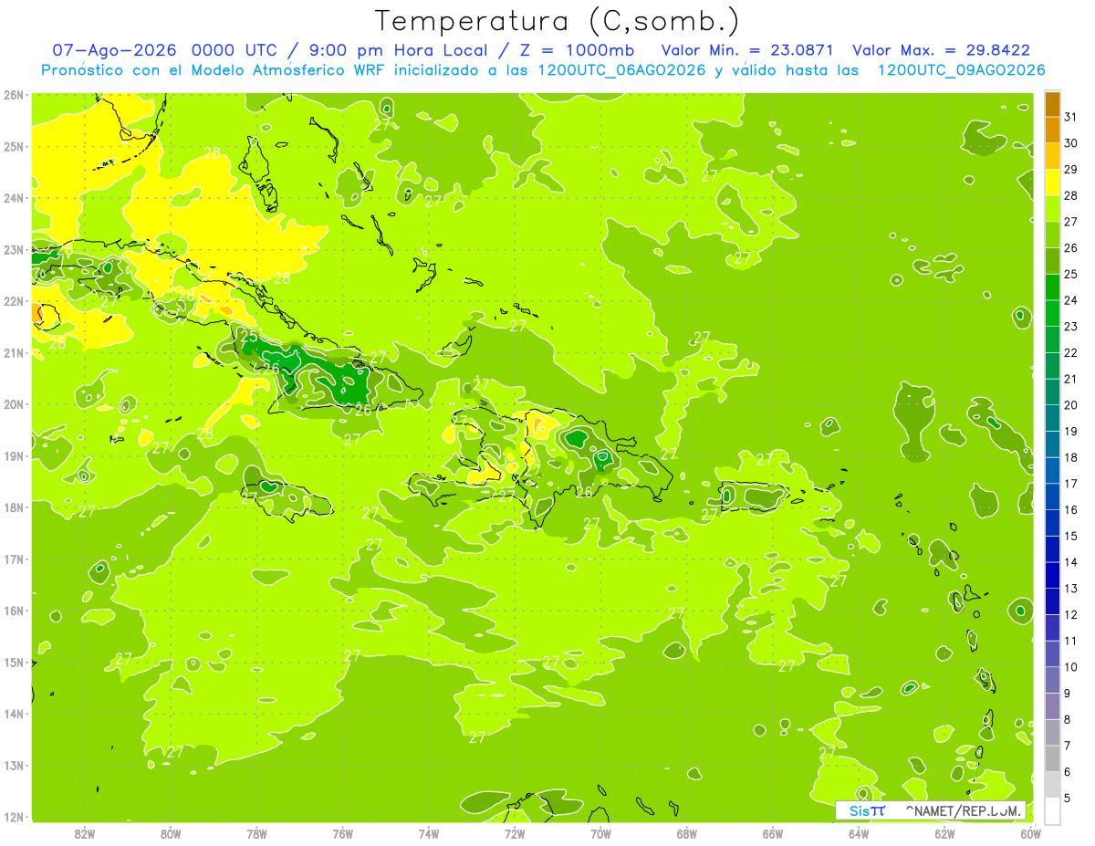Pick the teal swatch between 19 and 20
This screenshot has width=1095, height=846.
point(1052,417)
